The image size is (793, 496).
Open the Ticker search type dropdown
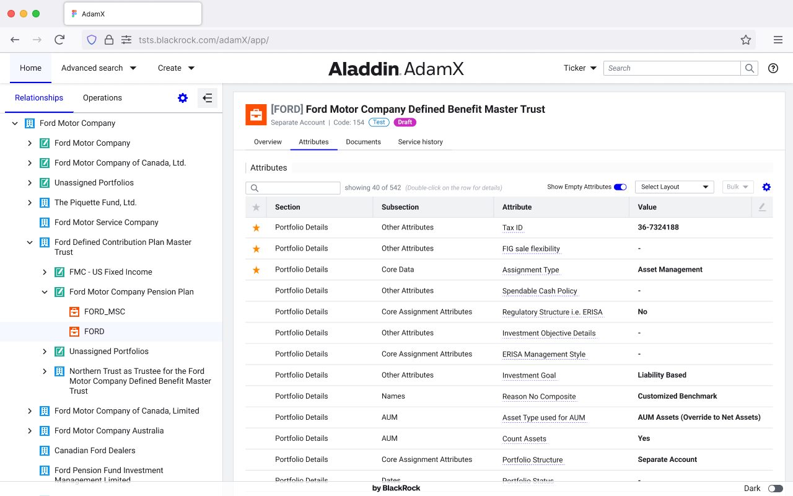pyautogui.click(x=580, y=68)
